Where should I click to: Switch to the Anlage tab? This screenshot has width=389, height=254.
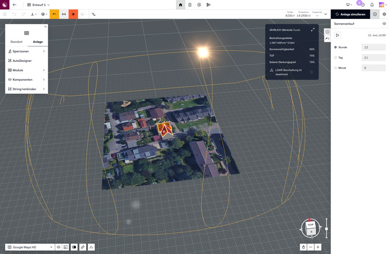coord(38,42)
